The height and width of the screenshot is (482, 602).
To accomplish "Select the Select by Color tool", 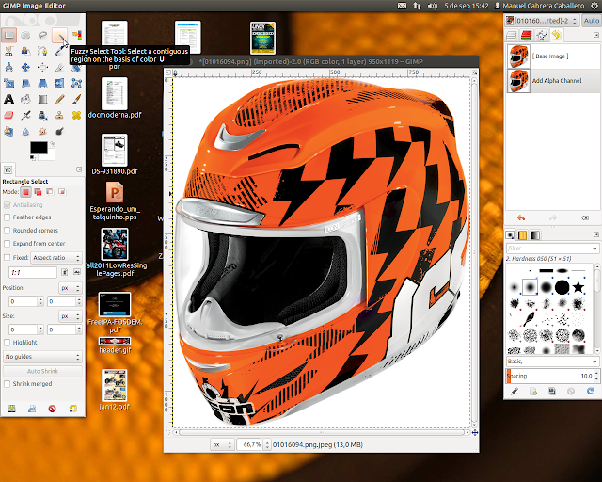I will click(76, 36).
